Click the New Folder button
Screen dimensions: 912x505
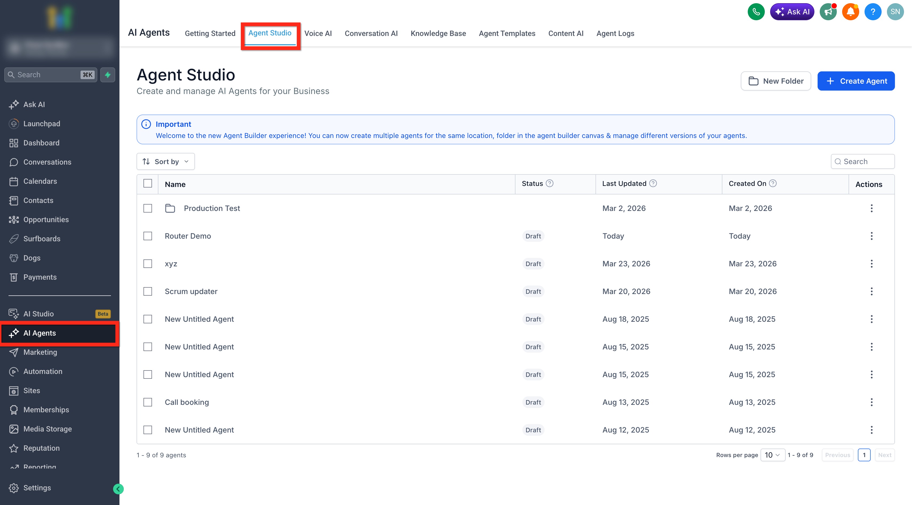776,81
